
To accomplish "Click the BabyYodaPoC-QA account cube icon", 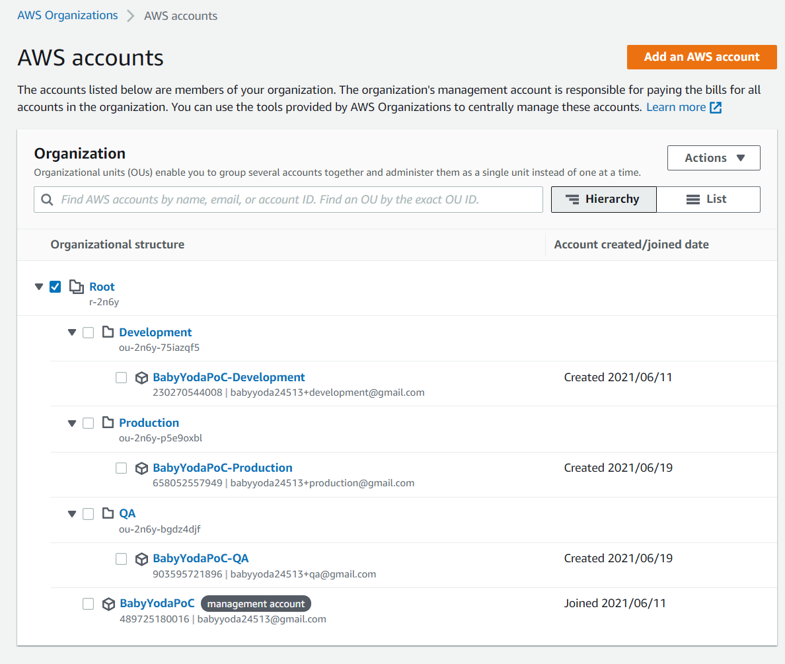I will [x=141, y=559].
